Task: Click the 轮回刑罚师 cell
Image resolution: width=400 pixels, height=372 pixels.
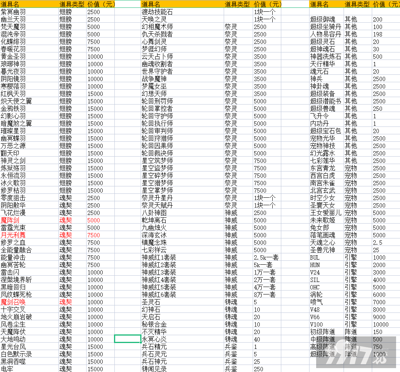Action: 157,101
